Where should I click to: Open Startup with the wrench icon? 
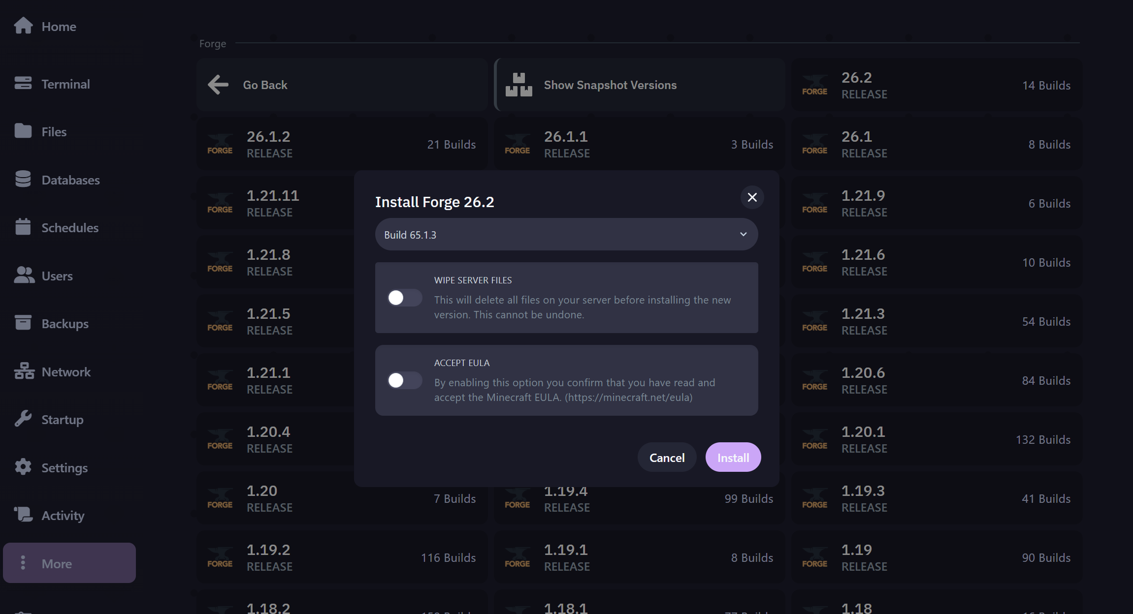pos(23,419)
